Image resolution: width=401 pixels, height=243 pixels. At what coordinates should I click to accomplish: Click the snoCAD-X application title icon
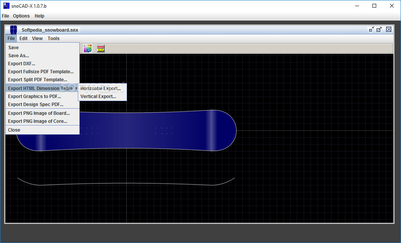pyautogui.click(x=6, y=6)
